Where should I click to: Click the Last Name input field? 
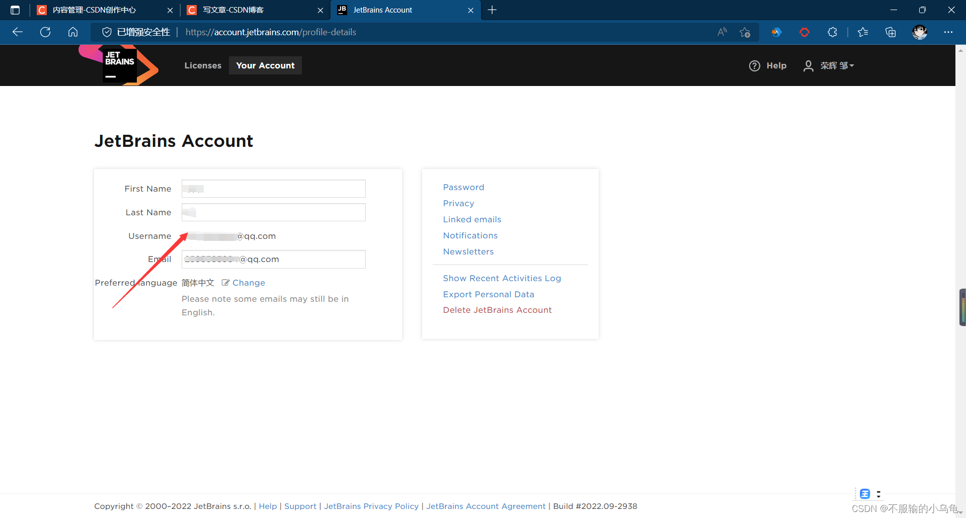click(273, 212)
